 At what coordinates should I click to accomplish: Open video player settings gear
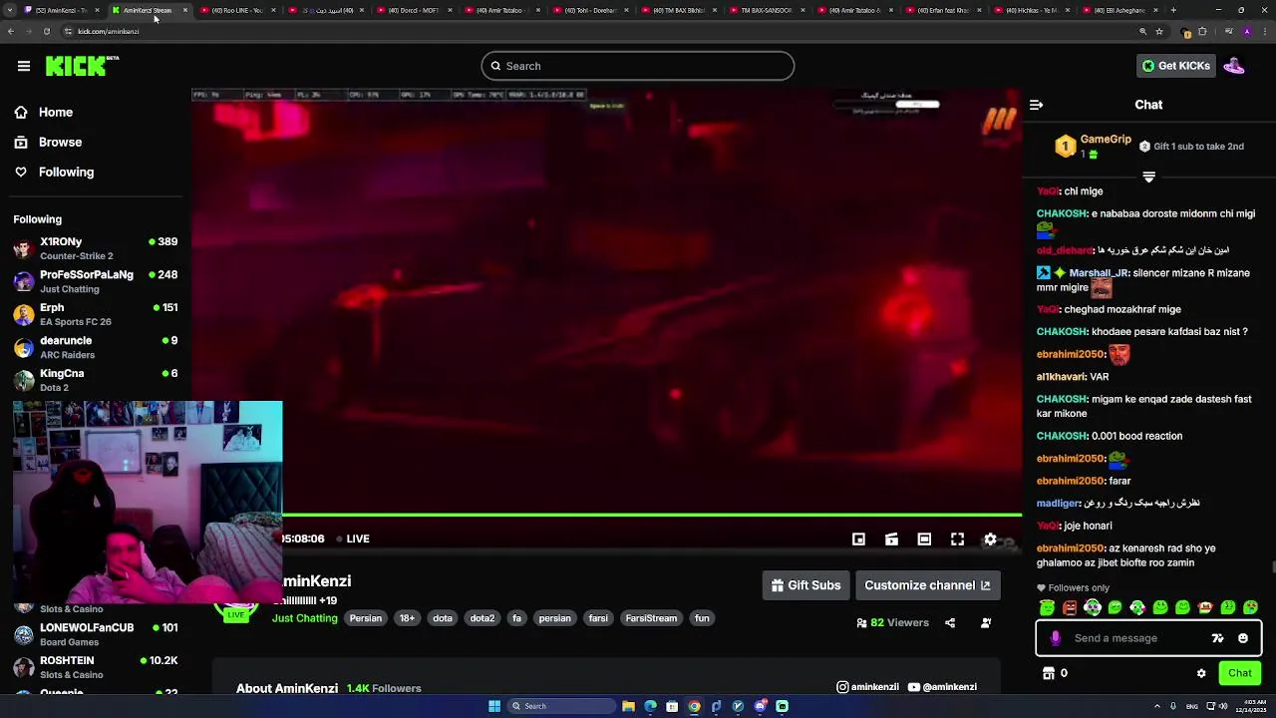[990, 539]
